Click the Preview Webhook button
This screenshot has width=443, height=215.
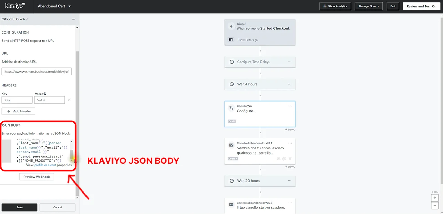tap(36, 177)
